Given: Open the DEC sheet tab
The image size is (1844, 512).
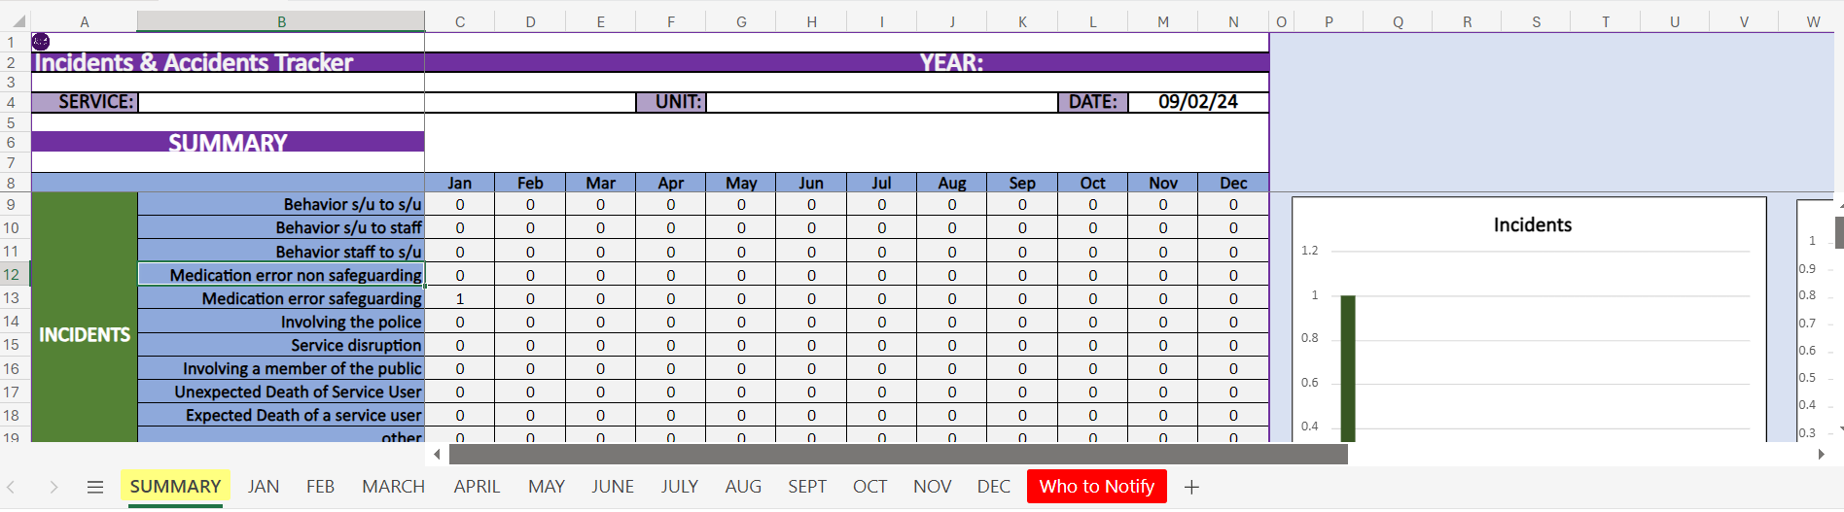Looking at the screenshot, I should (x=993, y=487).
